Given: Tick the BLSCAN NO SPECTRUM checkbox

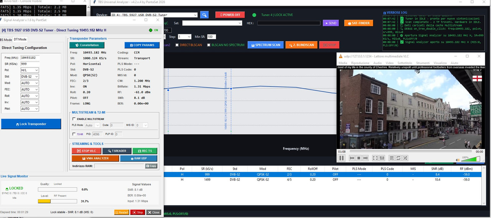Looking at the screenshot, I should [x=209, y=45].
